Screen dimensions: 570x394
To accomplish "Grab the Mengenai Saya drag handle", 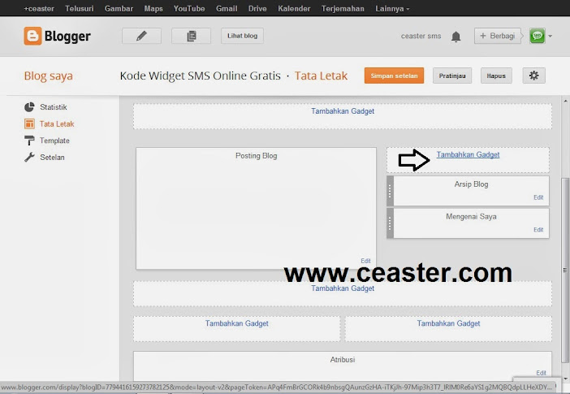I will click(390, 223).
